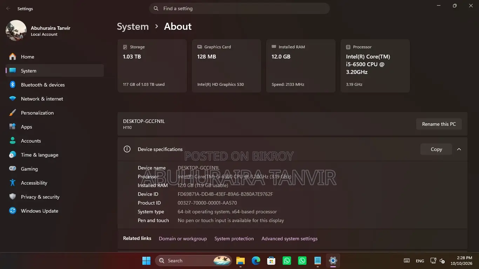Screen dimensions: 479x269
Task: Copy the device specifications
Action: click(x=436, y=149)
